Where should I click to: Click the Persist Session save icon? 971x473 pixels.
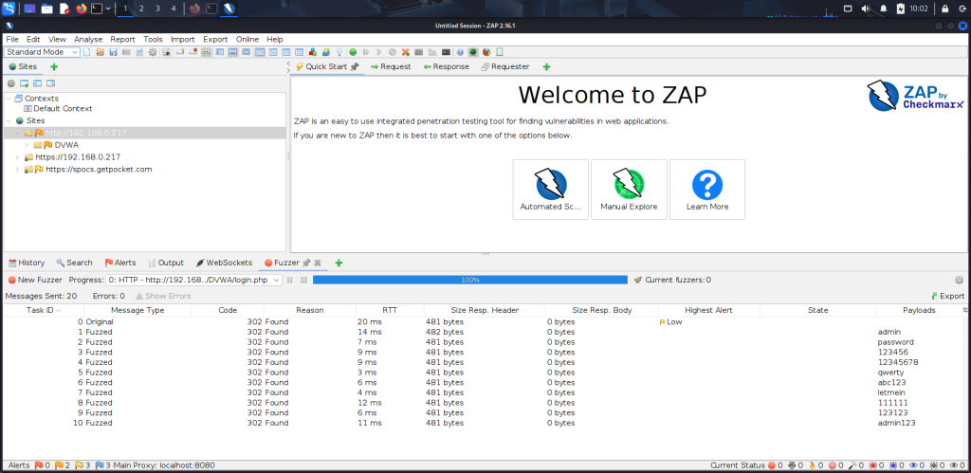pos(113,52)
